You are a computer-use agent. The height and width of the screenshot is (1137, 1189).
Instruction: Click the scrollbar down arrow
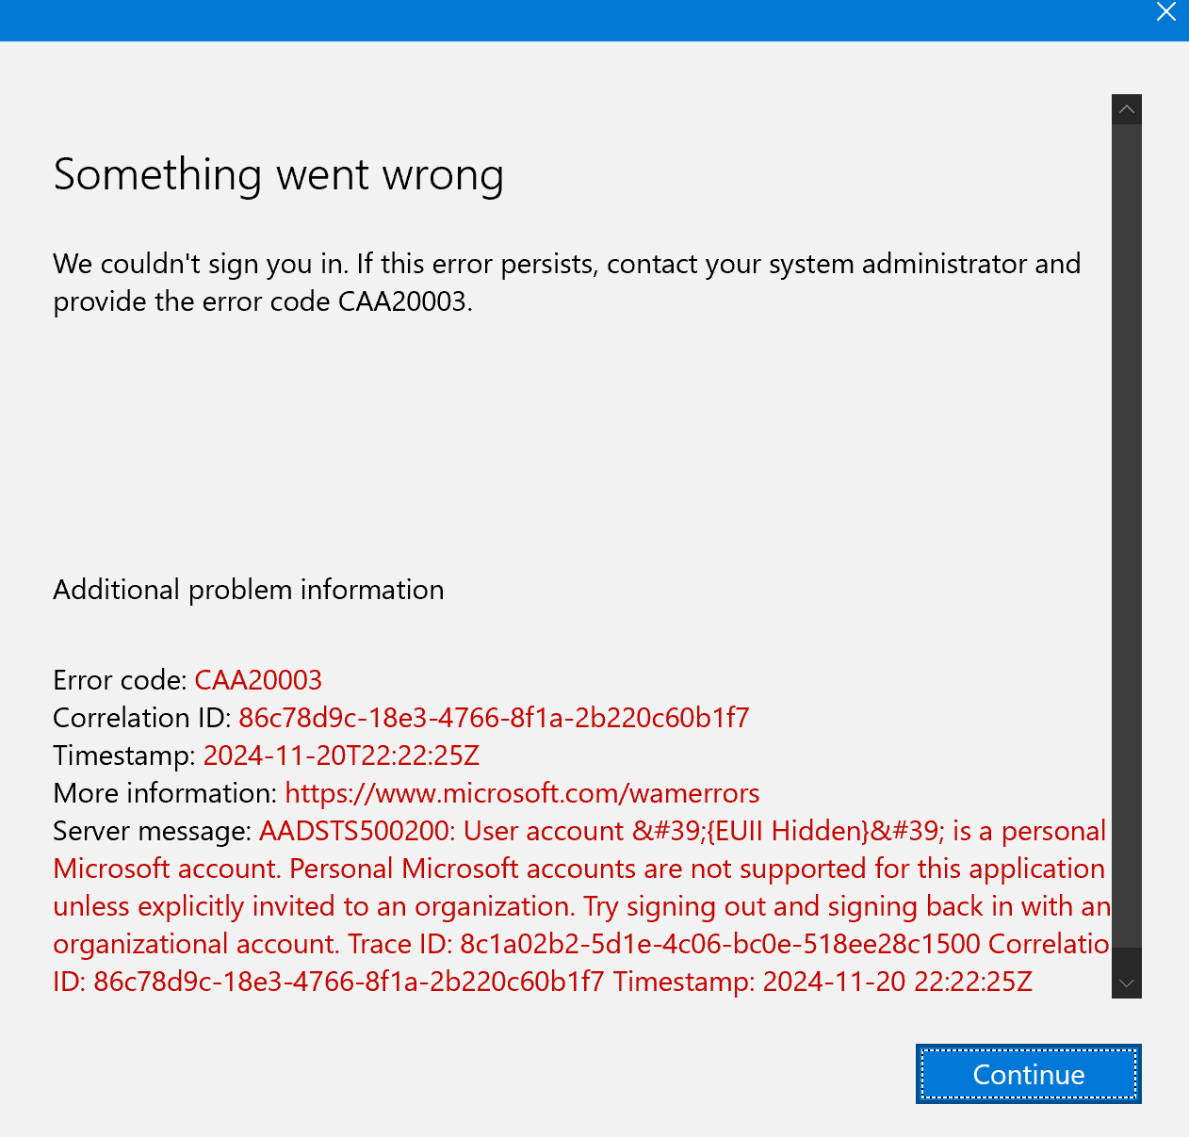tap(1127, 983)
